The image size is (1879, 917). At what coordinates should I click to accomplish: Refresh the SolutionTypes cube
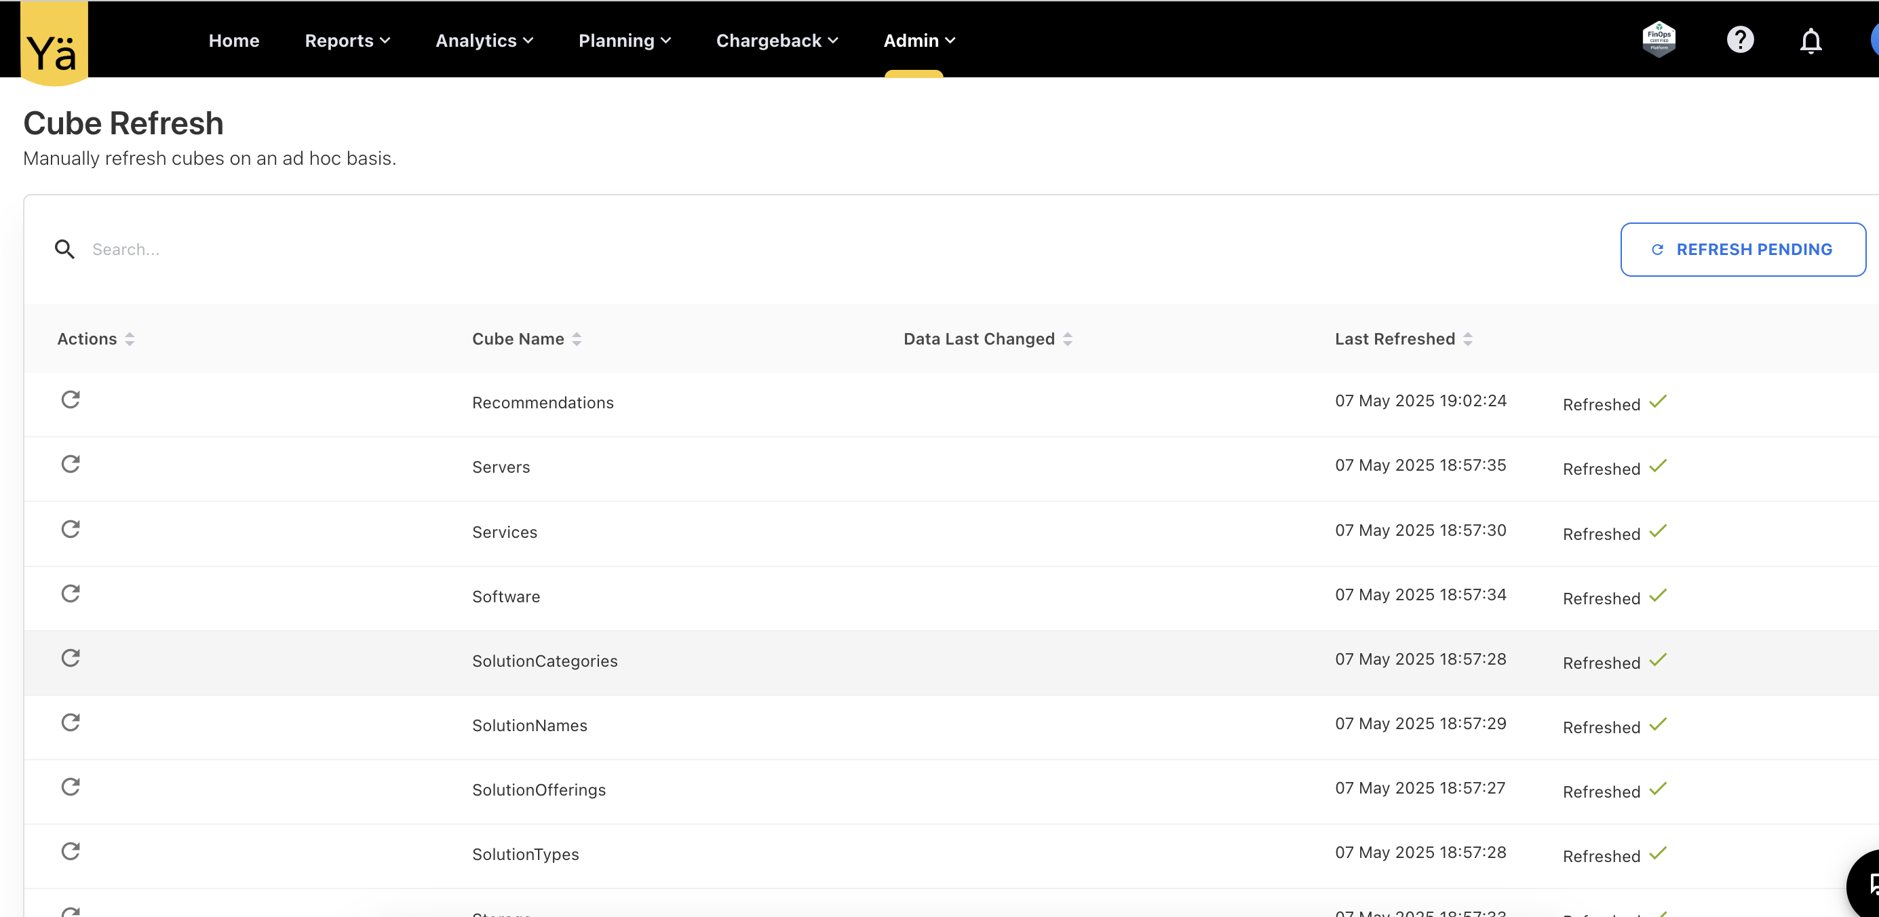pos(70,851)
